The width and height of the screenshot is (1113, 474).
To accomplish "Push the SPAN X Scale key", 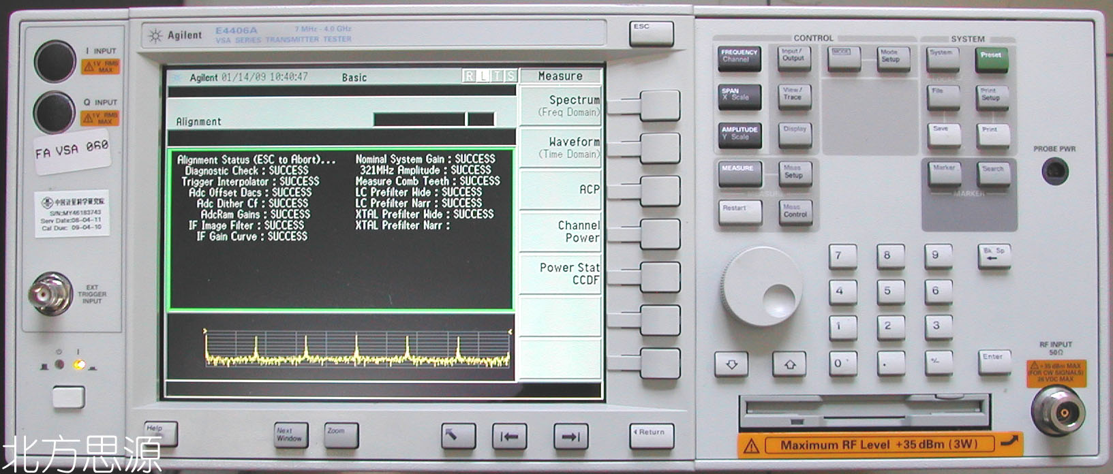I will coord(739,97).
